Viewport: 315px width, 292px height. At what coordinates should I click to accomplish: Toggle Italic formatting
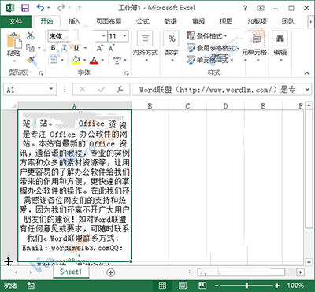[65, 48]
